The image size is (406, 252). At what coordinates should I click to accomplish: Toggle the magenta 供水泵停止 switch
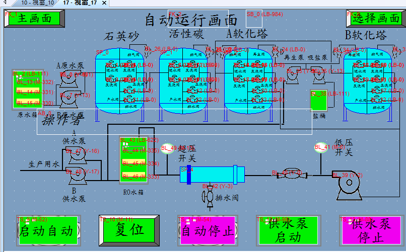coord(370,230)
